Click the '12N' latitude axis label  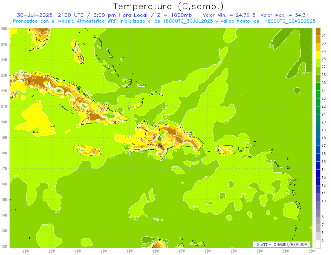coord(4,246)
